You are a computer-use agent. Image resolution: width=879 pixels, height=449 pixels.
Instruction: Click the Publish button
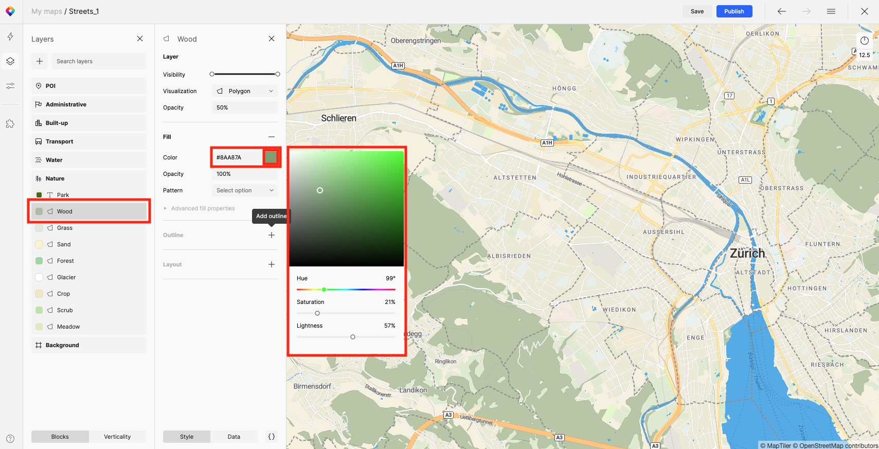734,11
